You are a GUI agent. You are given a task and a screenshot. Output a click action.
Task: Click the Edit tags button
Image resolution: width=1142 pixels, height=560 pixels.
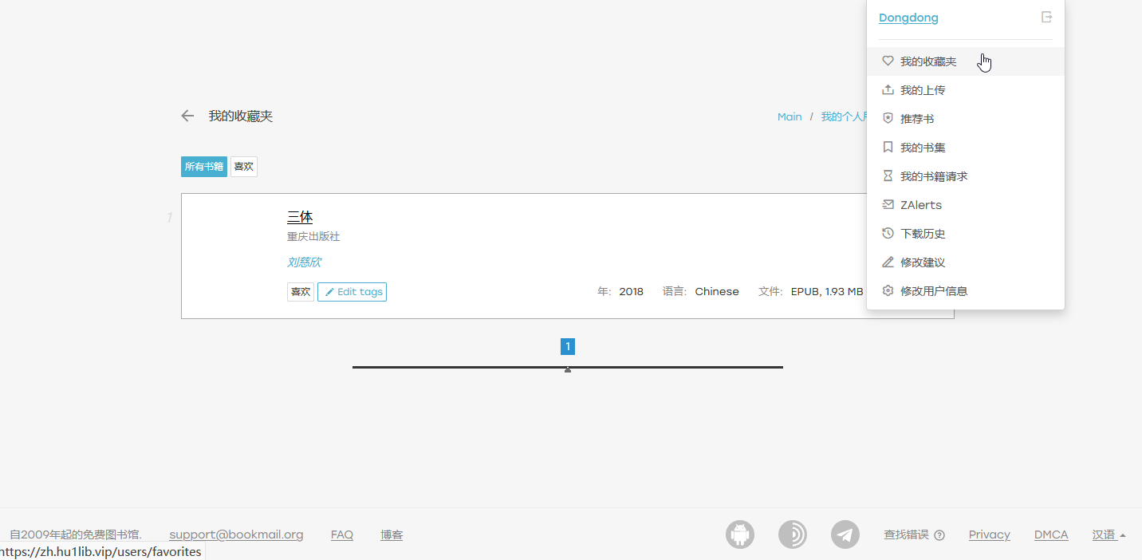[352, 292]
